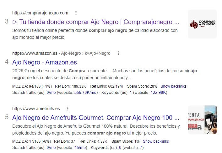222x153 pixels.
Task: Click the Amefruits search traffic '0/mo' link
Action: (51, 148)
